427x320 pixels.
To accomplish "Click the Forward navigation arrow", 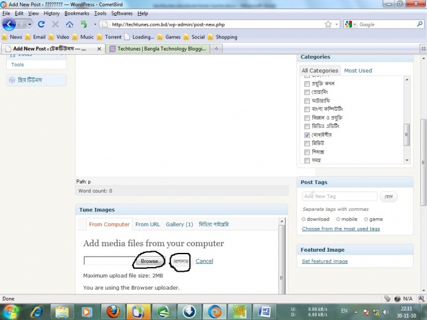I will [21, 24].
